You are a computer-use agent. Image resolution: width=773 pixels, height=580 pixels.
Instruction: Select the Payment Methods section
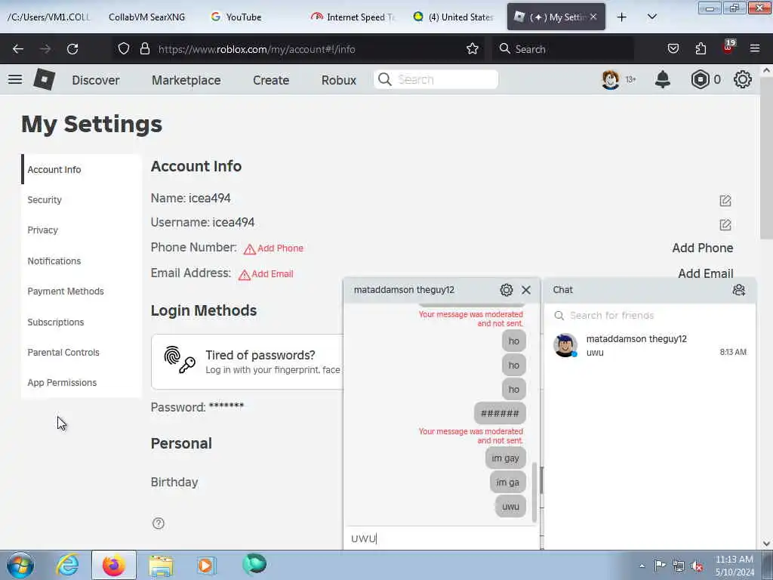tap(82, 292)
